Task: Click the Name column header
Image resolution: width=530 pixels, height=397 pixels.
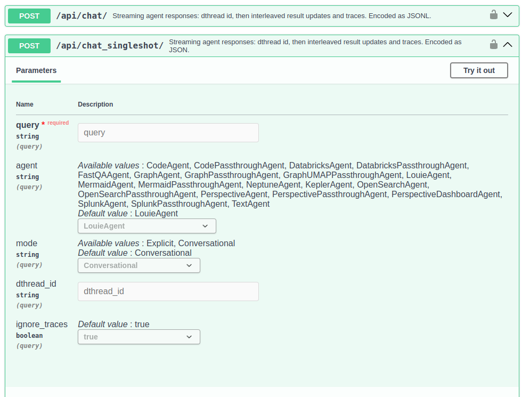Action: [25, 104]
